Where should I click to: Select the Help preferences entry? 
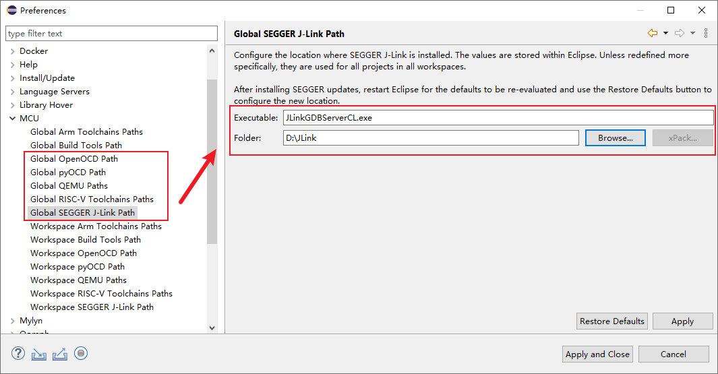(x=28, y=65)
